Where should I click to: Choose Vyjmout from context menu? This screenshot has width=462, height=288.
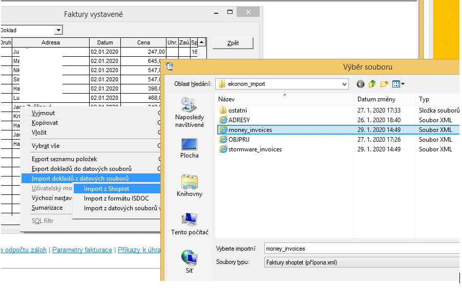[x=43, y=113]
